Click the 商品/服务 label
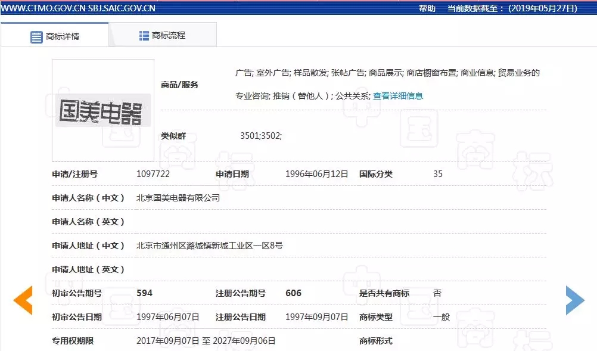 [x=180, y=85]
